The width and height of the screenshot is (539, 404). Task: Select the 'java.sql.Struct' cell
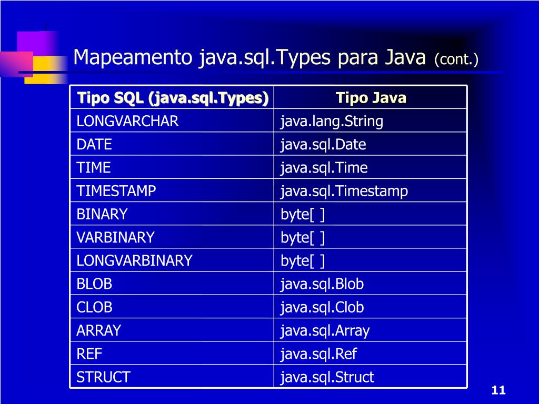pos(370,377)
